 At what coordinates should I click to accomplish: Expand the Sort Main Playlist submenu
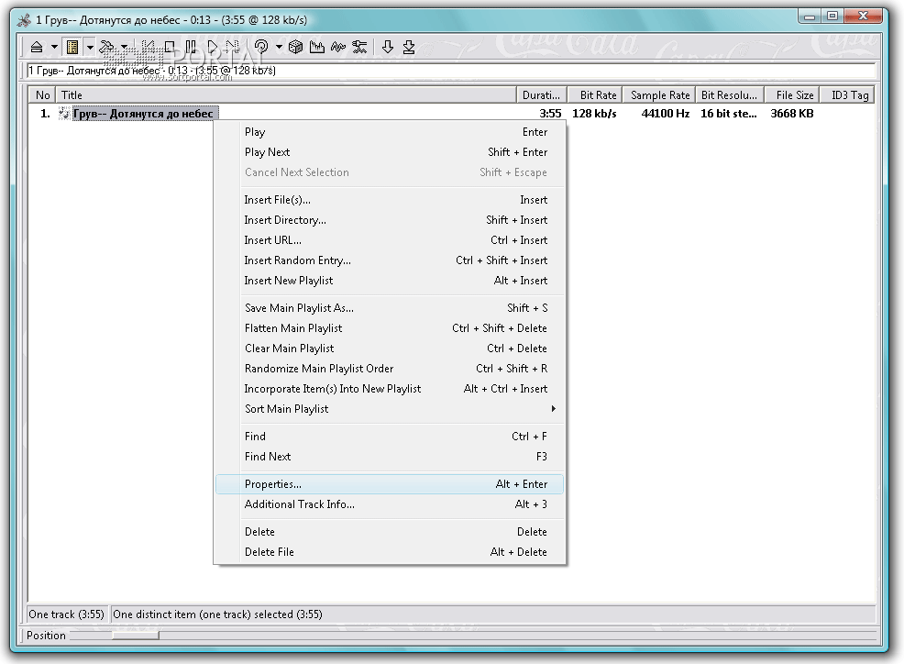coord(390,409)
